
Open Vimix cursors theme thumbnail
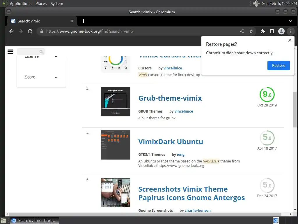[x=116, y=64]
